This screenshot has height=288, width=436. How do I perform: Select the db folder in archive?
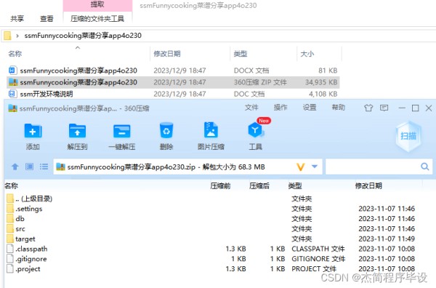[x=15, y=218]
